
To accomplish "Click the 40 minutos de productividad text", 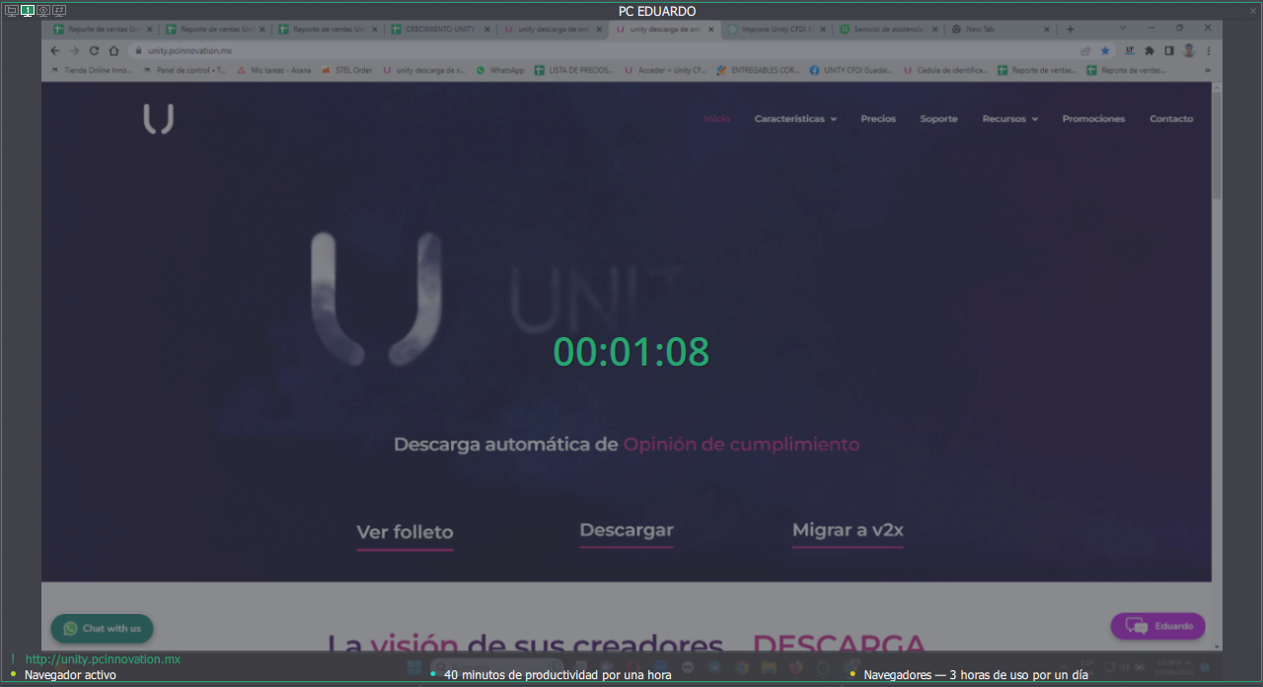I will pyautogui.click(x=557, y=675).
